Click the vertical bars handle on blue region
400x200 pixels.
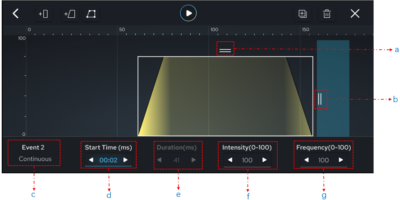click(x=320, y=99)
